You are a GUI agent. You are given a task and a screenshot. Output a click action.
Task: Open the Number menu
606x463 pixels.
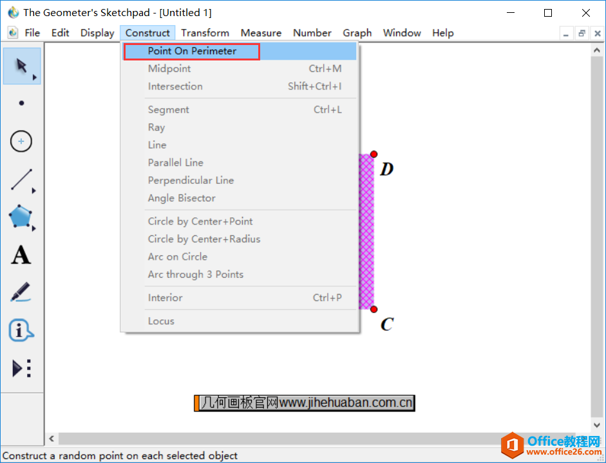click(x=312, y=33)
